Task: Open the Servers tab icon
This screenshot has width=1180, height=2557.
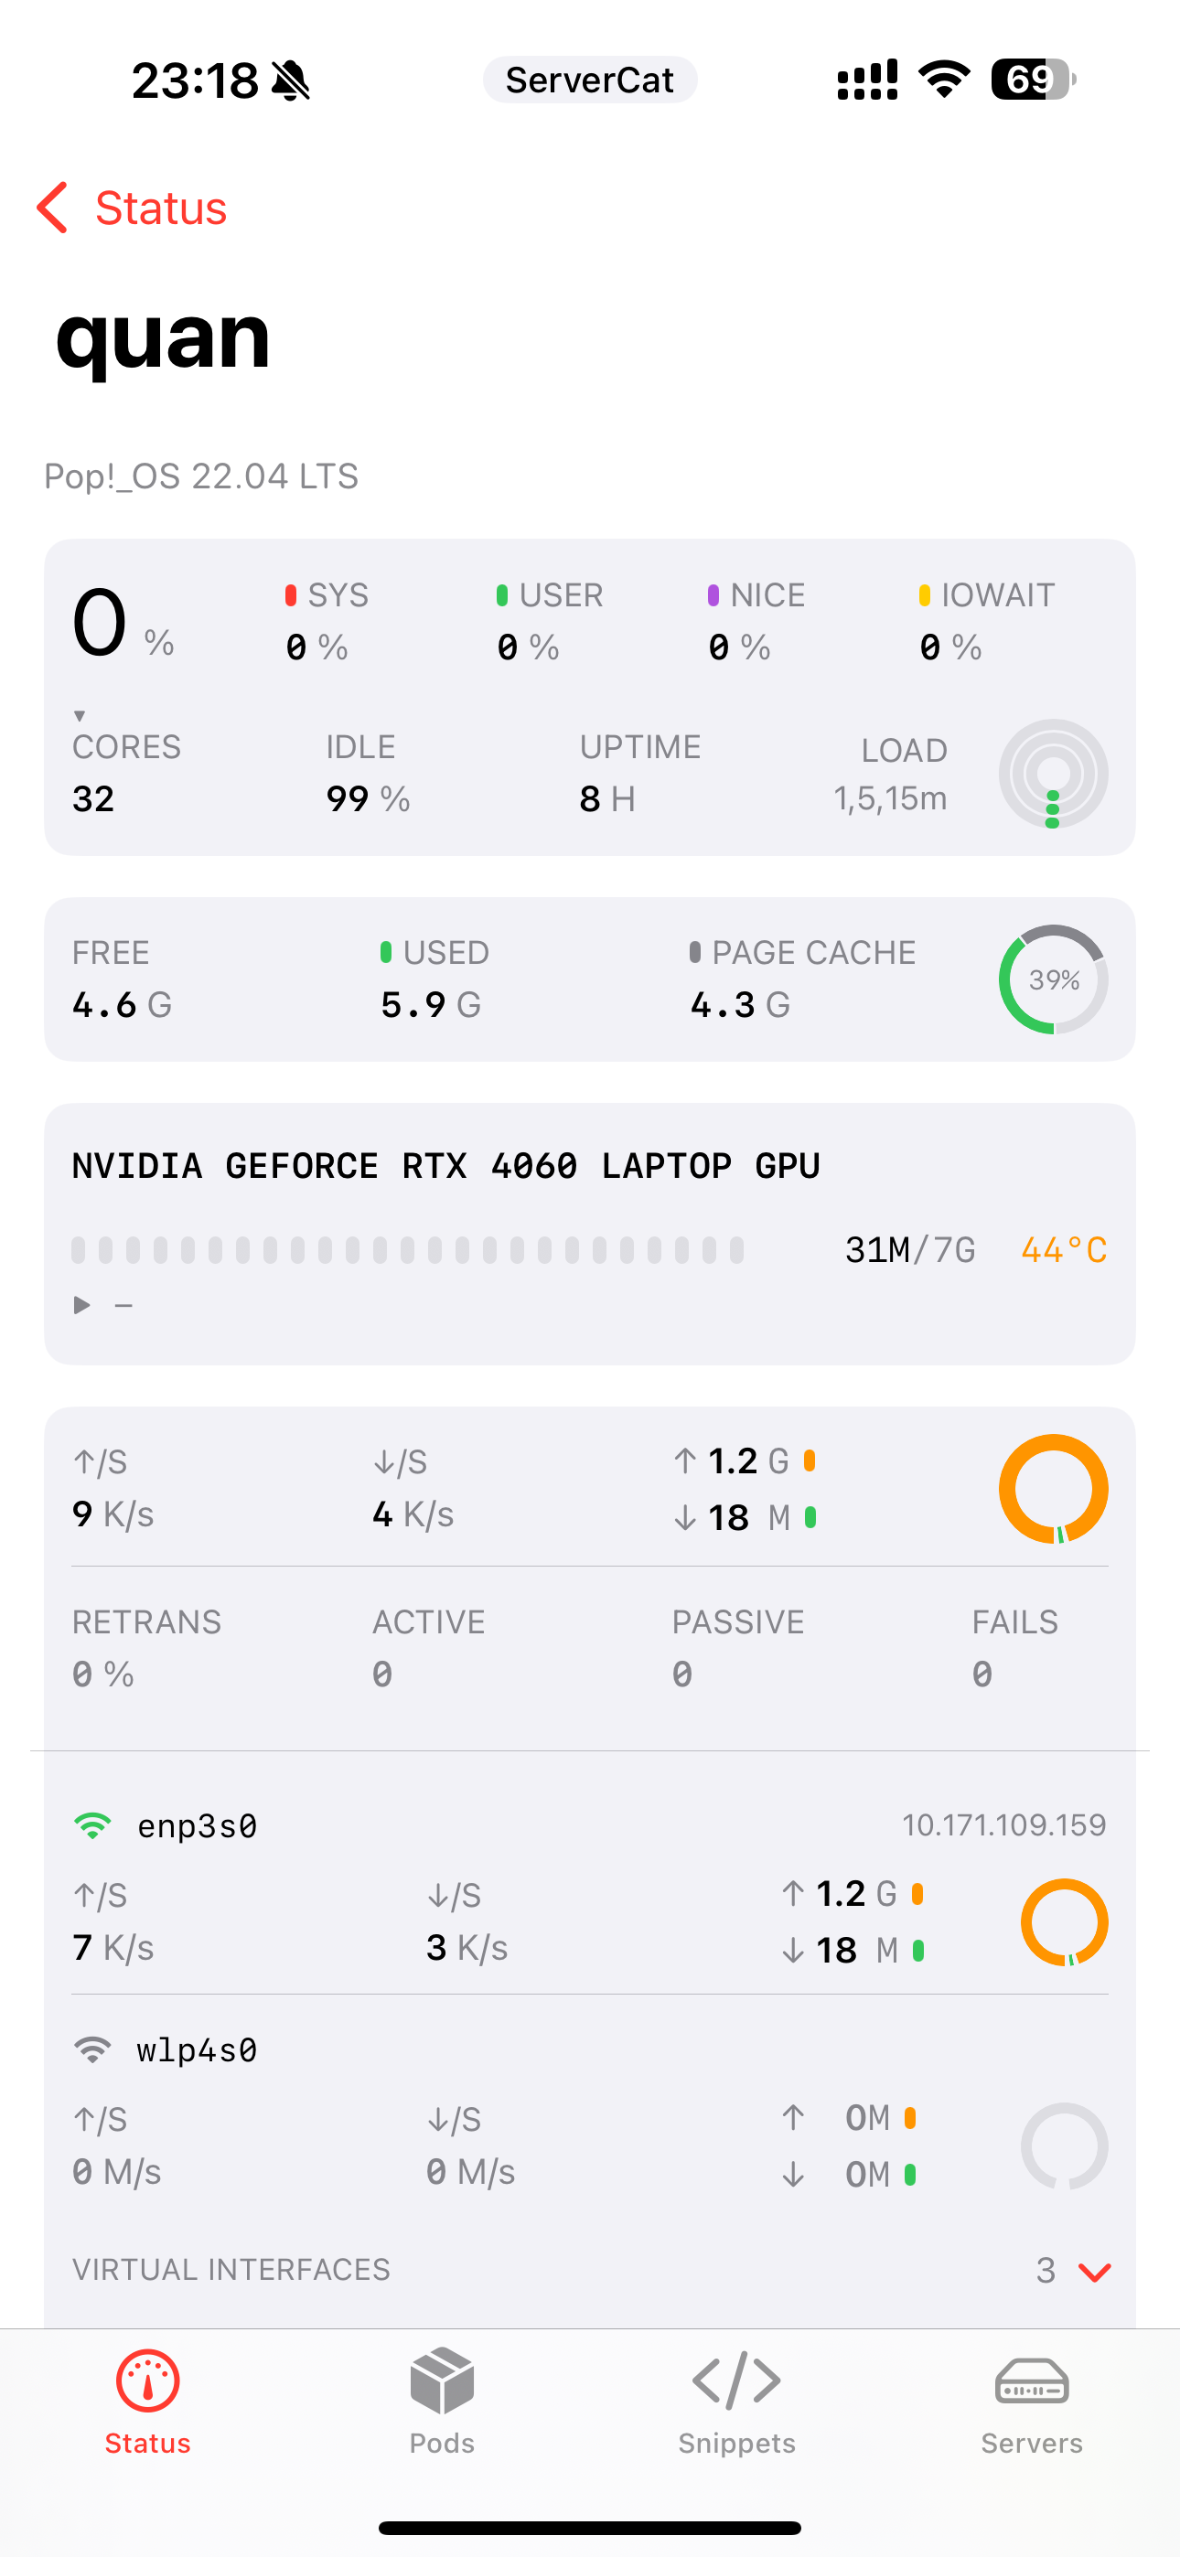Action: click(1031, 2382)
